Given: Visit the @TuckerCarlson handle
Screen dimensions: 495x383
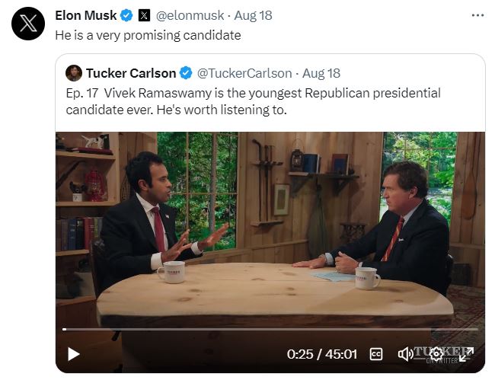Looking at the screenshot, I should (244, 73).
